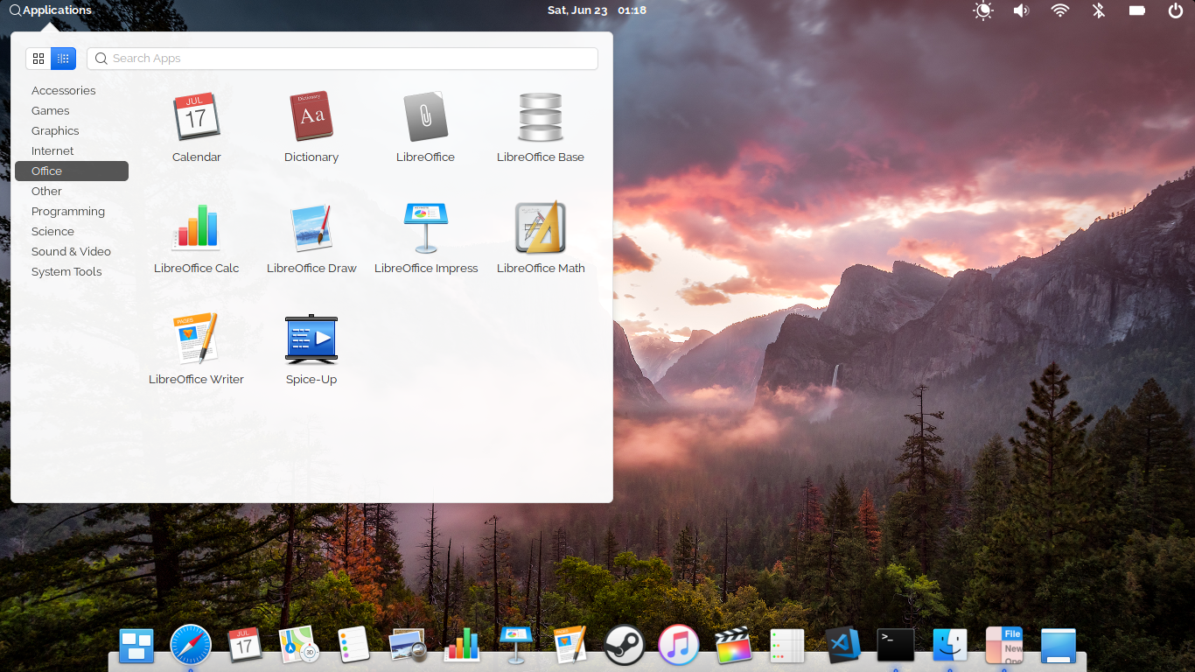Select the Graphics category

[72, 130]
